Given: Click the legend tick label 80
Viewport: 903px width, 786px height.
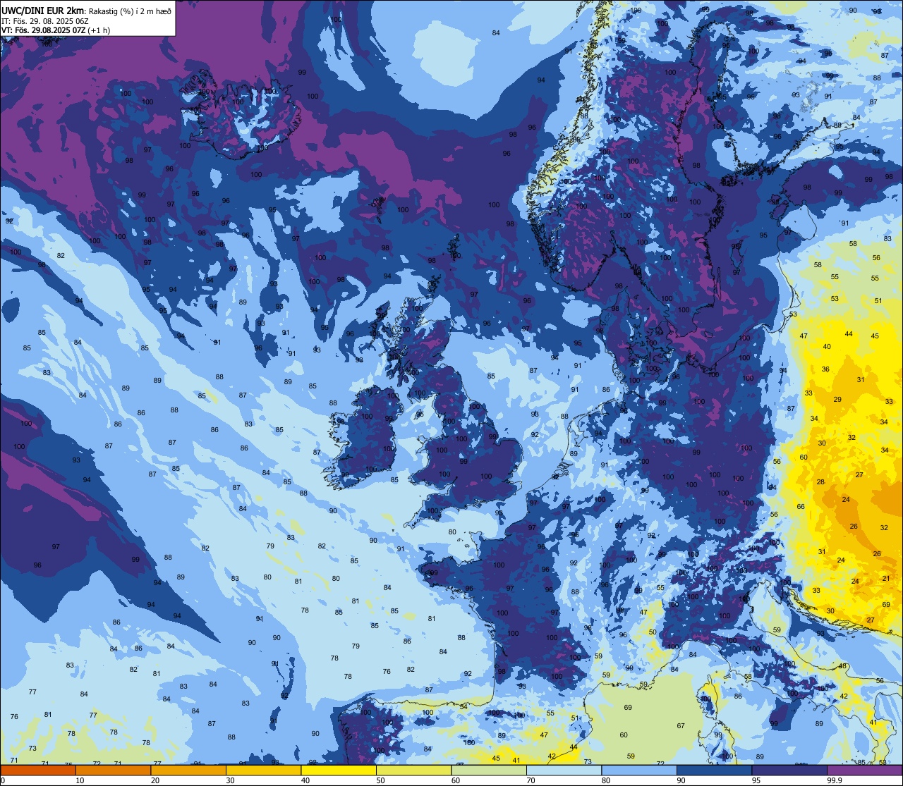Looking at the screenshot, I should click(606, 780).
